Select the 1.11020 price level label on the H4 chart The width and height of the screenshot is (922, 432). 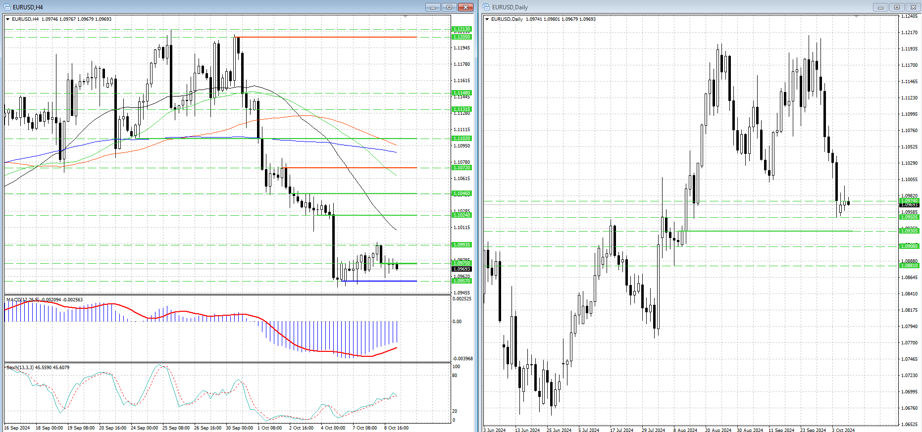(461, 139)
